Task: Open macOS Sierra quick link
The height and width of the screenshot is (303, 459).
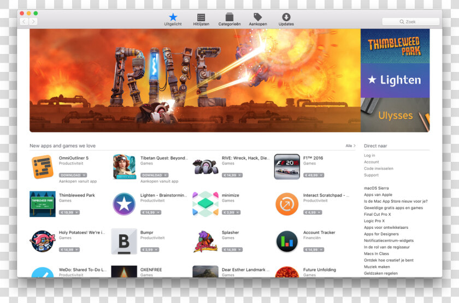Action: [x=376, y=188]
